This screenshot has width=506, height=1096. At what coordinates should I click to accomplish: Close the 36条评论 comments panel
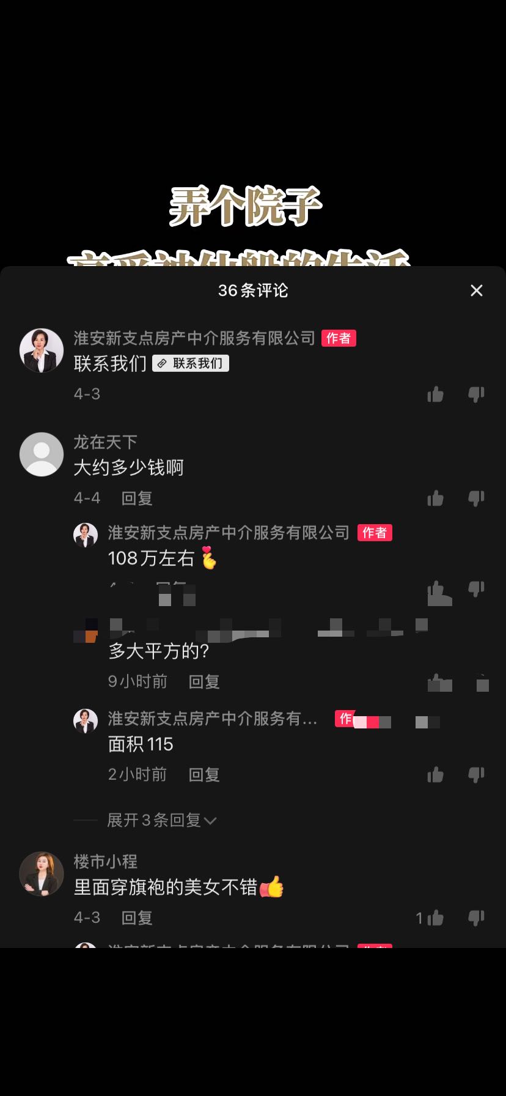tap(477, 291)
